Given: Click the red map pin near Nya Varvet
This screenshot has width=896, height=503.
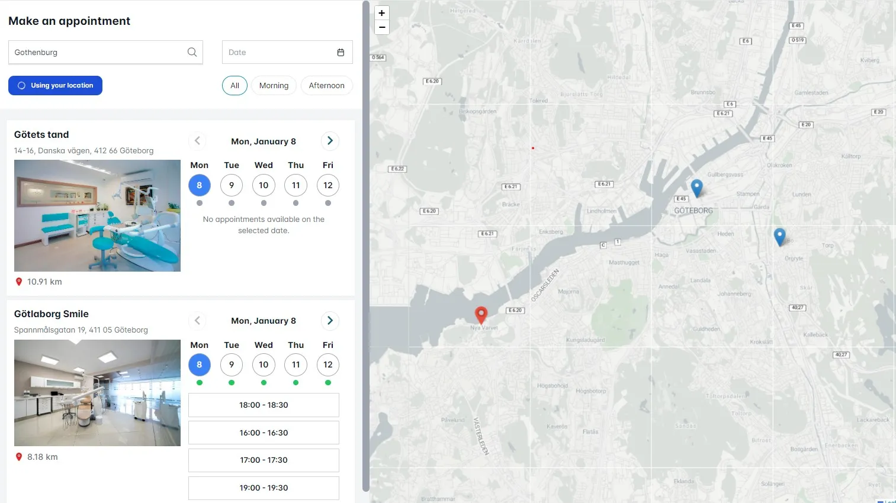Looking at the screenshot, I should coord(481,314).
